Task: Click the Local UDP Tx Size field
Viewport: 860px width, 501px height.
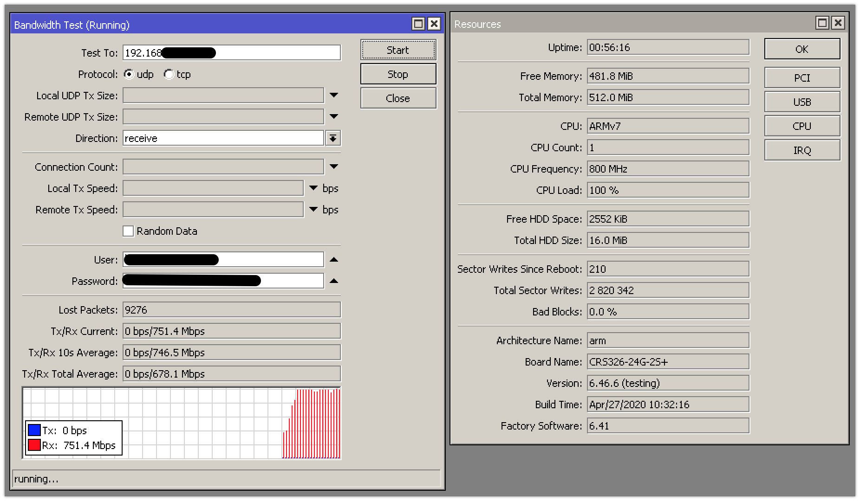Action: 223,96
